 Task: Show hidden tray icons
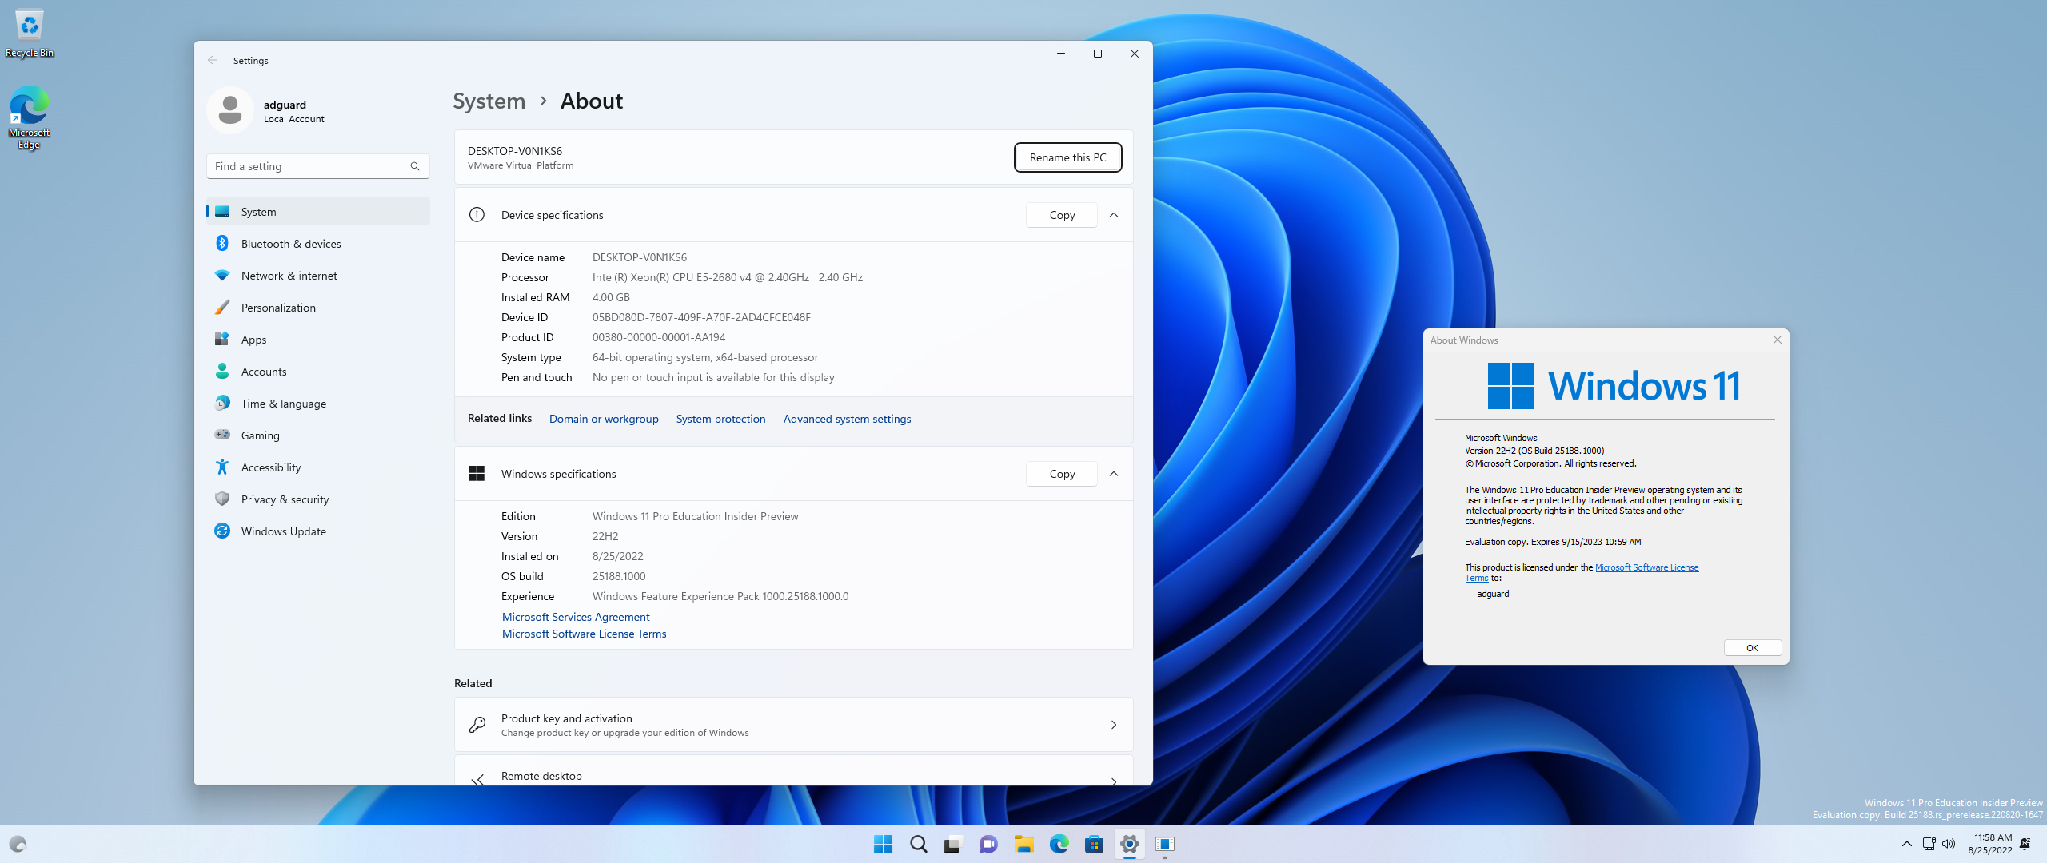pyautogui.click(x=1906, y=844)
